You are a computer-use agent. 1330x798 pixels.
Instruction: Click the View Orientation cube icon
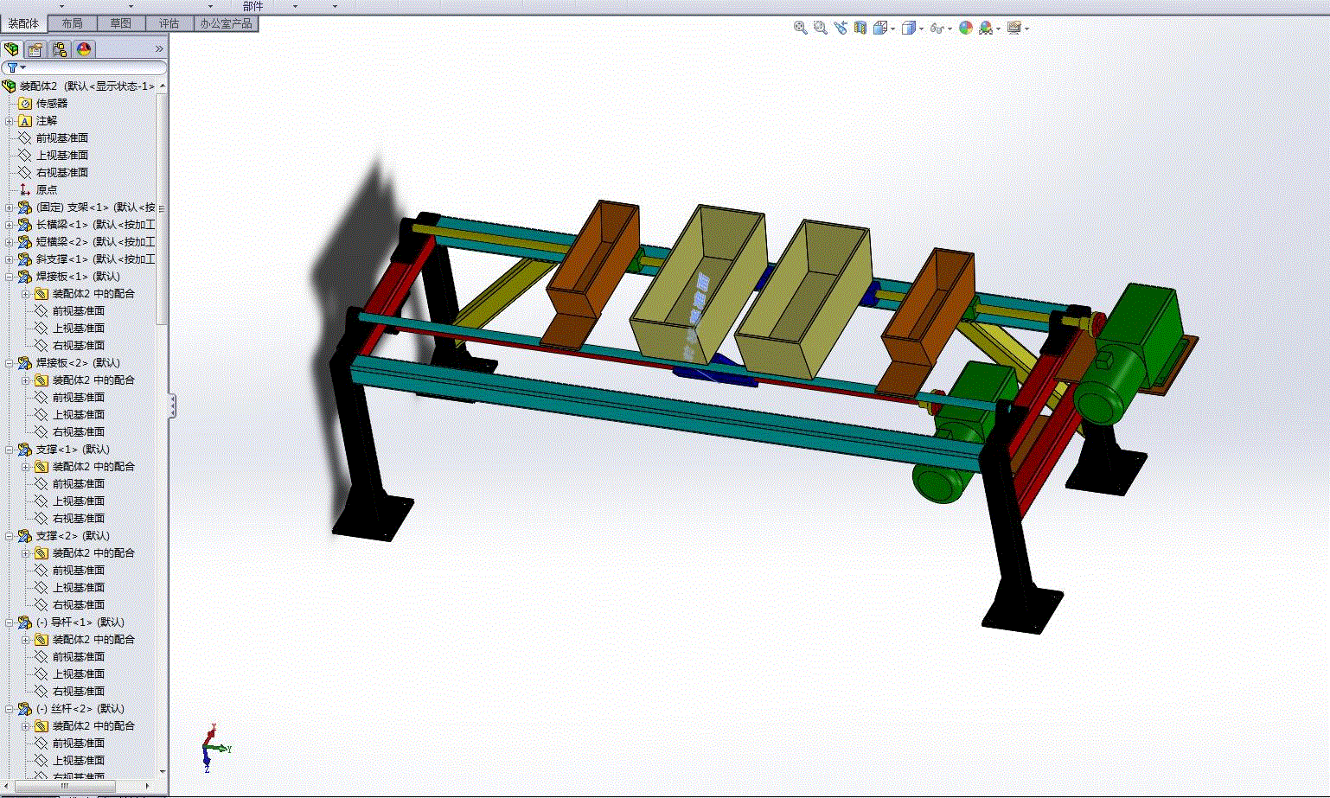[880, 28]
